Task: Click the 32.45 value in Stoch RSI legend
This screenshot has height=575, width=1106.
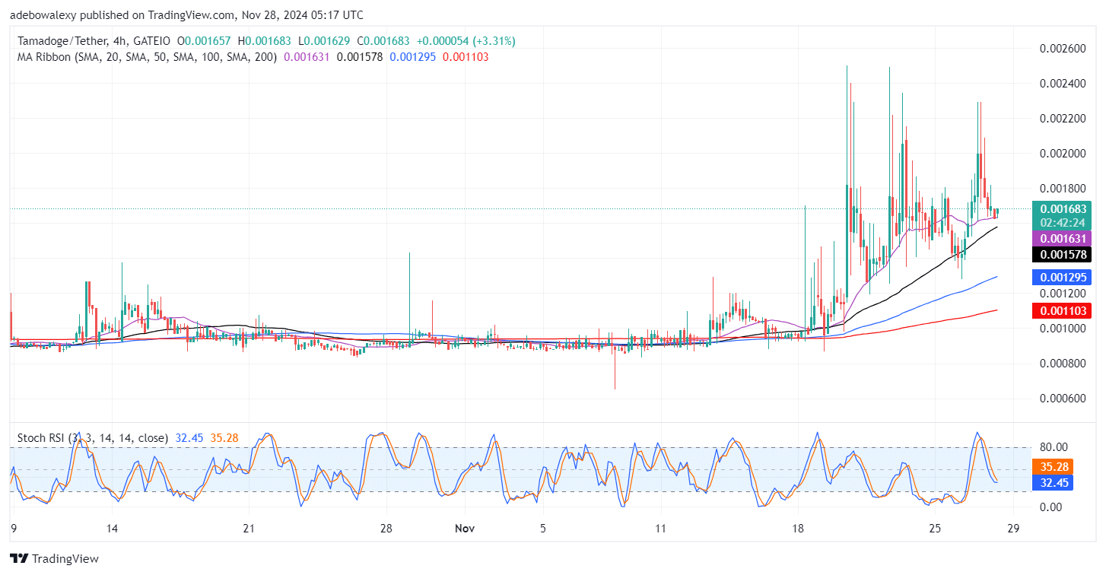Action: point(188,438)
